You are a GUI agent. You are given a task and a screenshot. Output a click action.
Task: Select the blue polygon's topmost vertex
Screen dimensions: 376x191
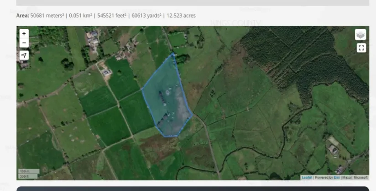point(173,54)
